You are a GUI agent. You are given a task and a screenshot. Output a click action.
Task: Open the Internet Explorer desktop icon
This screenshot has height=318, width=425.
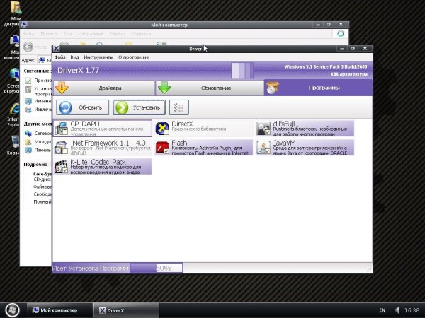coord(13,114)
